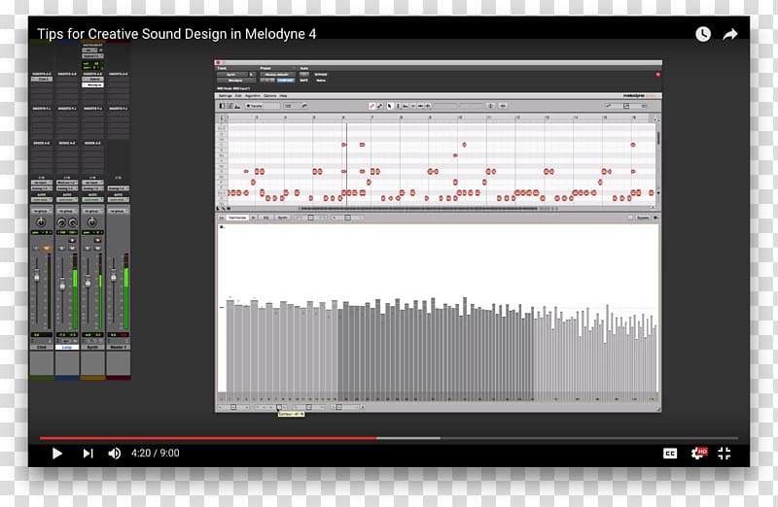Open the Synth track 'no group' dropdown

pos(92,211)
